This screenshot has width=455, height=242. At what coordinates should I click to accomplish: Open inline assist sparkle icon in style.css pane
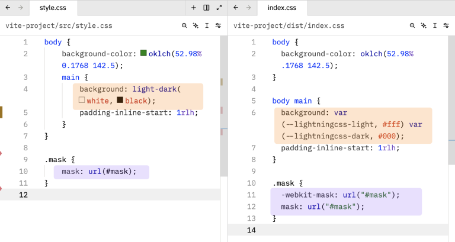click(196, 26)
